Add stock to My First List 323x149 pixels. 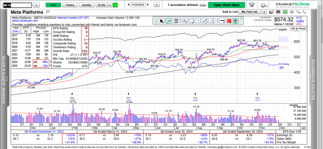point(249,12)
